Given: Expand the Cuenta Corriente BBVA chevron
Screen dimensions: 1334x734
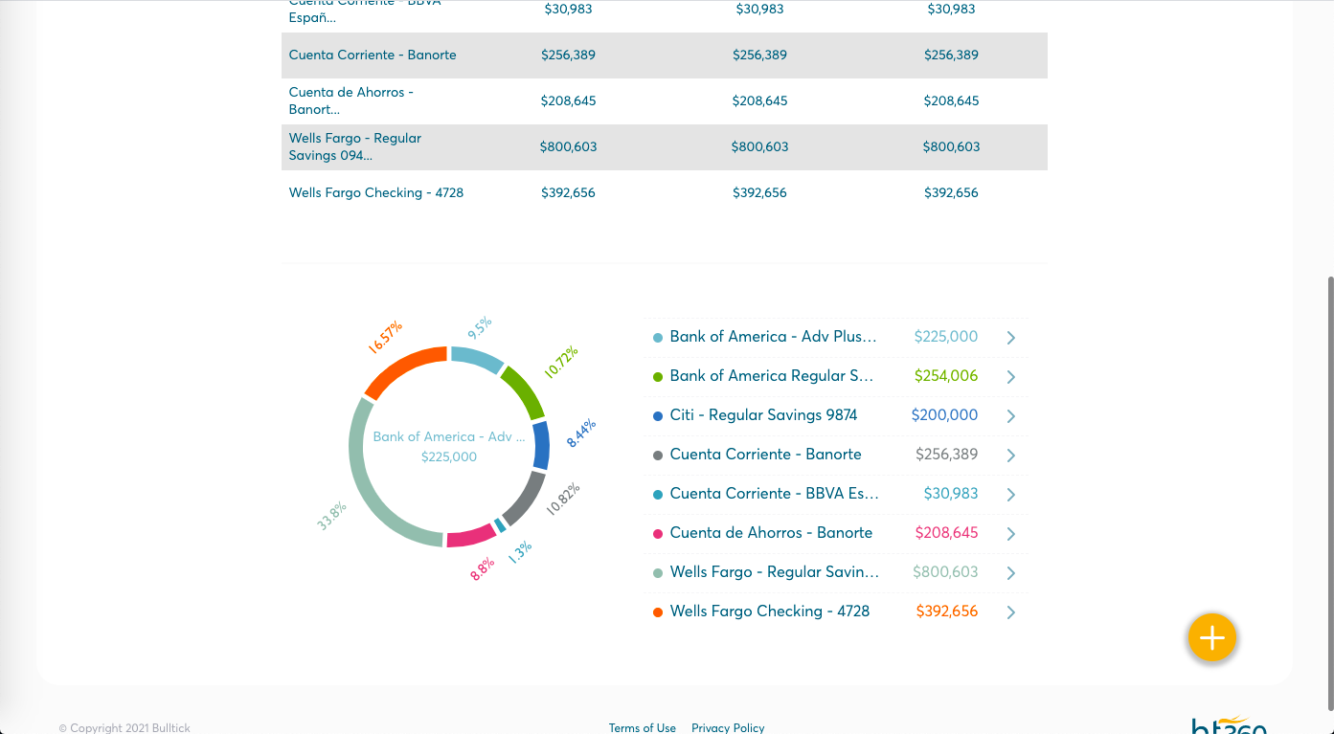Looking at the screenshot, I should point(1011,495).
